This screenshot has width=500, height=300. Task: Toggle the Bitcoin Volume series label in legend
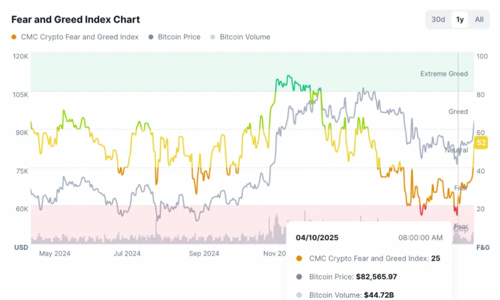coord(245,37)
